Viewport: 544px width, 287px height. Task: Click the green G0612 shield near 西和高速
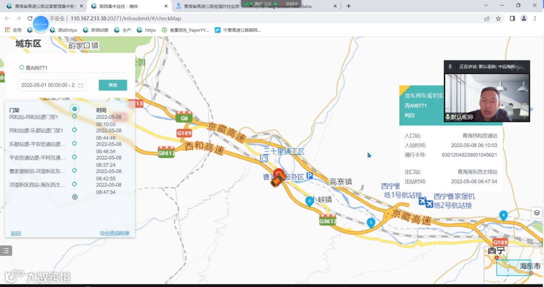pyautogui.click(x=166, y=152)
